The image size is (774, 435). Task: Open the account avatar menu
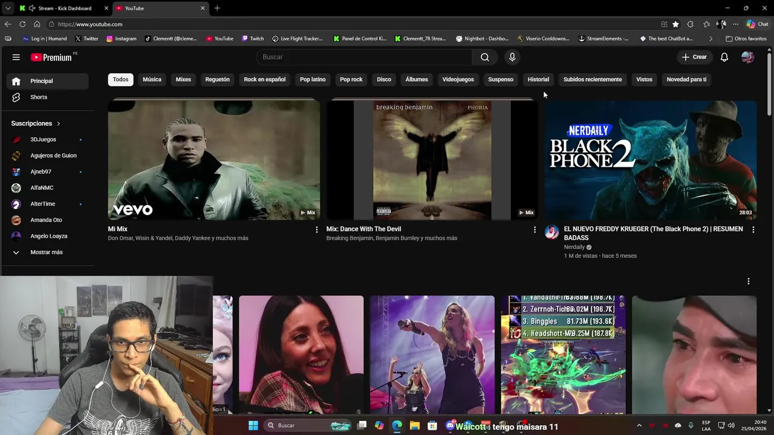(x=748, y=57)
